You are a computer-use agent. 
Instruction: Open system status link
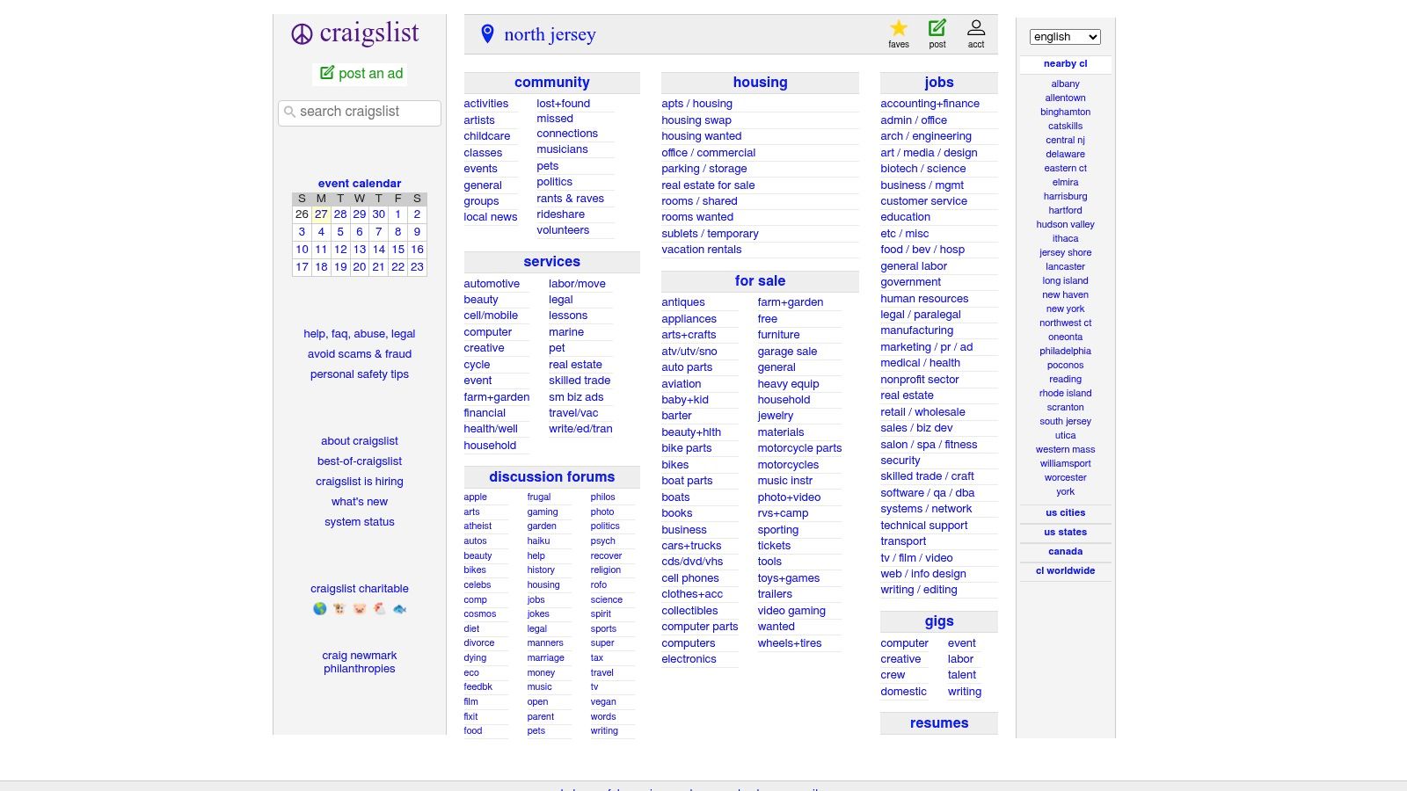pos(359,522)
